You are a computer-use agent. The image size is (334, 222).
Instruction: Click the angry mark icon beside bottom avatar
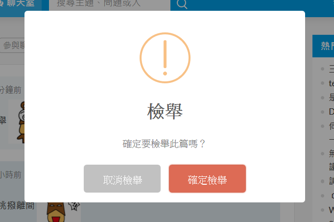click(74, 206)
